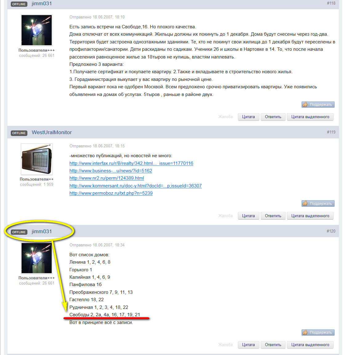The width and height of the screenshot is (345, 355).
Task: Open post permalink #120
Action: click(x=331, y=231)
